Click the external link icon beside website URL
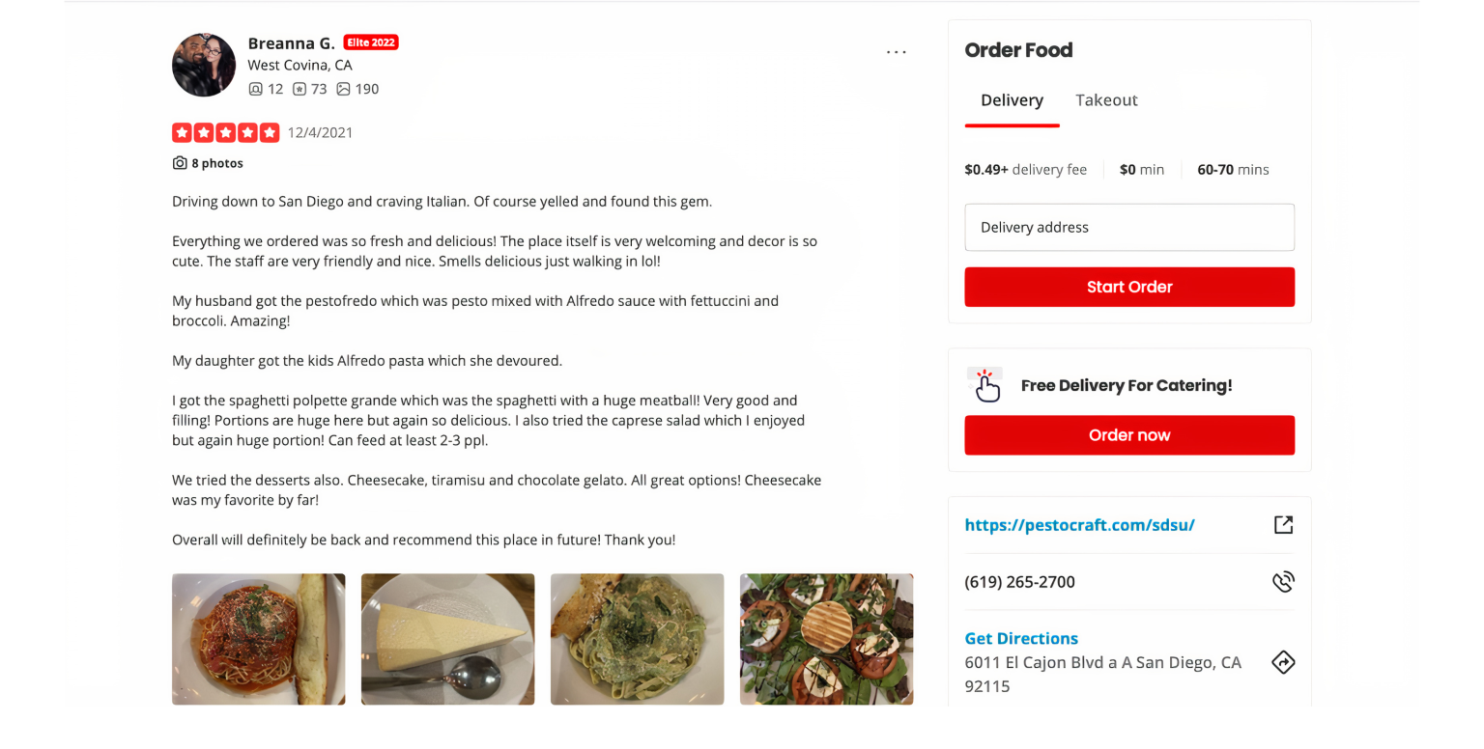Image resolution: width=1484 pixels, height=749 pixels. tap(1283, 525)
